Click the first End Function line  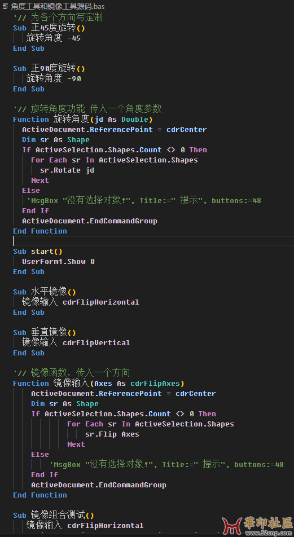40,231
